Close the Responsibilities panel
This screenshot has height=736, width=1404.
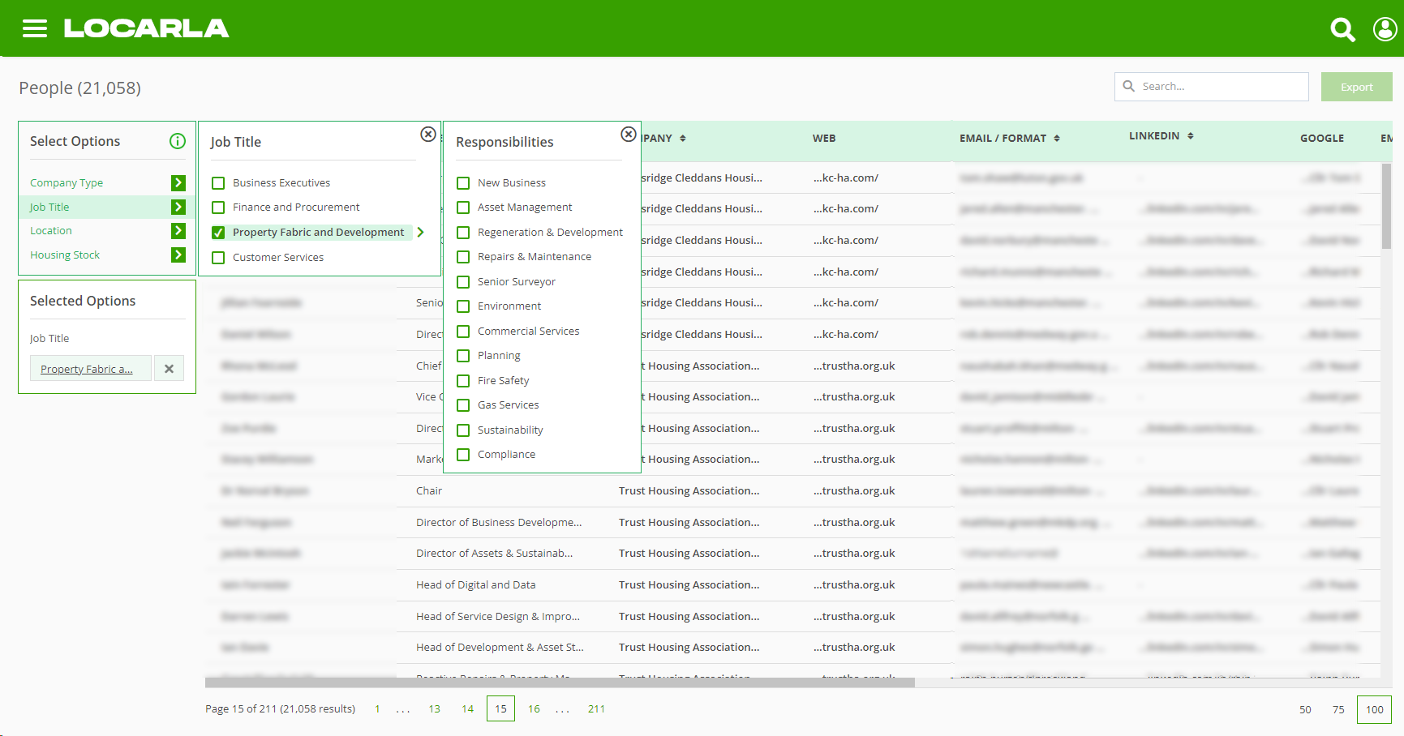[629, 134]
